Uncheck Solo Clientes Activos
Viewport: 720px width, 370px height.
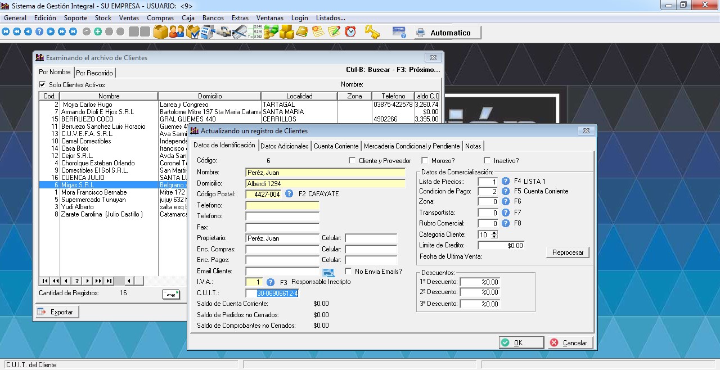[42, 85]
